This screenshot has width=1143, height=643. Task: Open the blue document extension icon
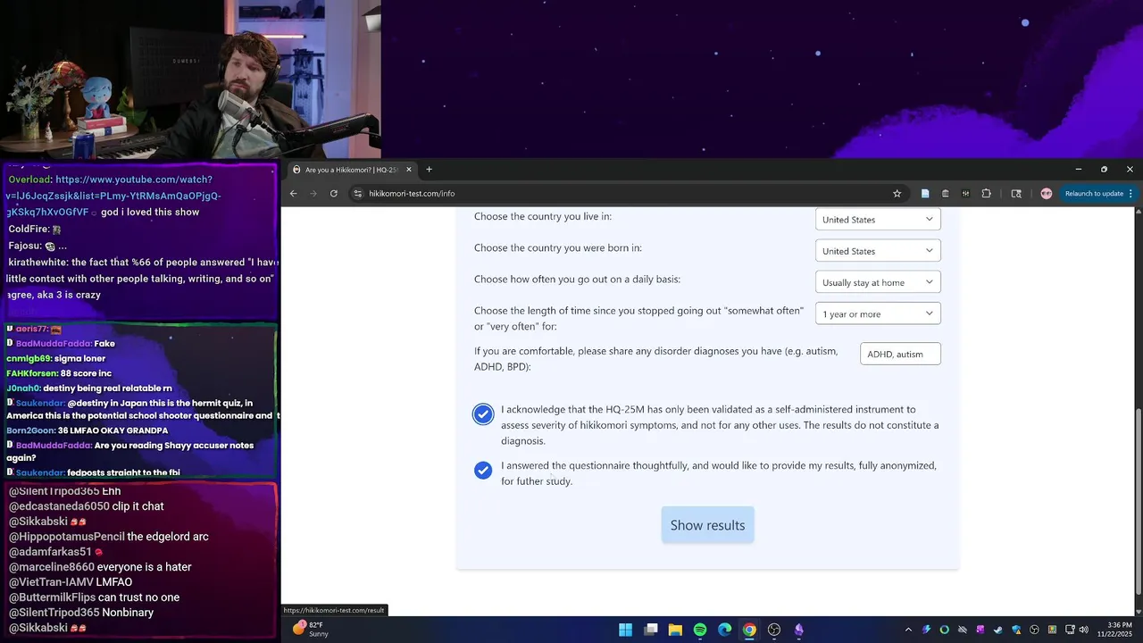click(925, 193)
